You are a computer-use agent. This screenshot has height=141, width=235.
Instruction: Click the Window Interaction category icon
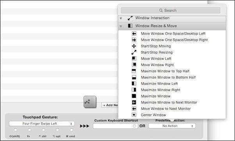(x=130, y=18)
